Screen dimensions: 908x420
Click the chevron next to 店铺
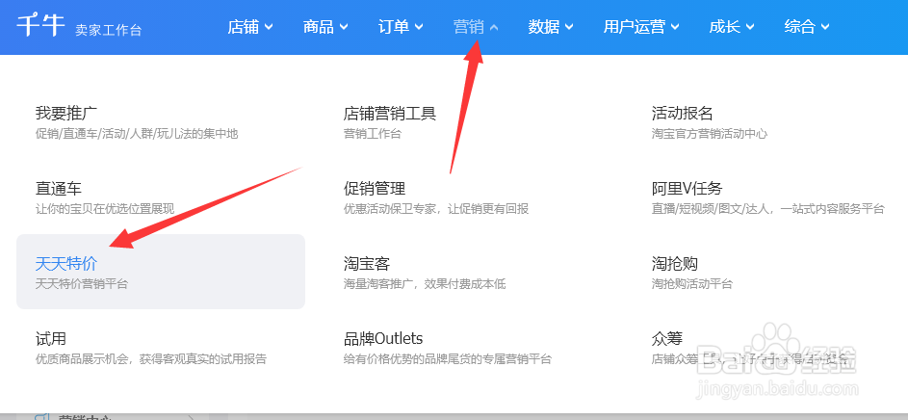(268, 27)
